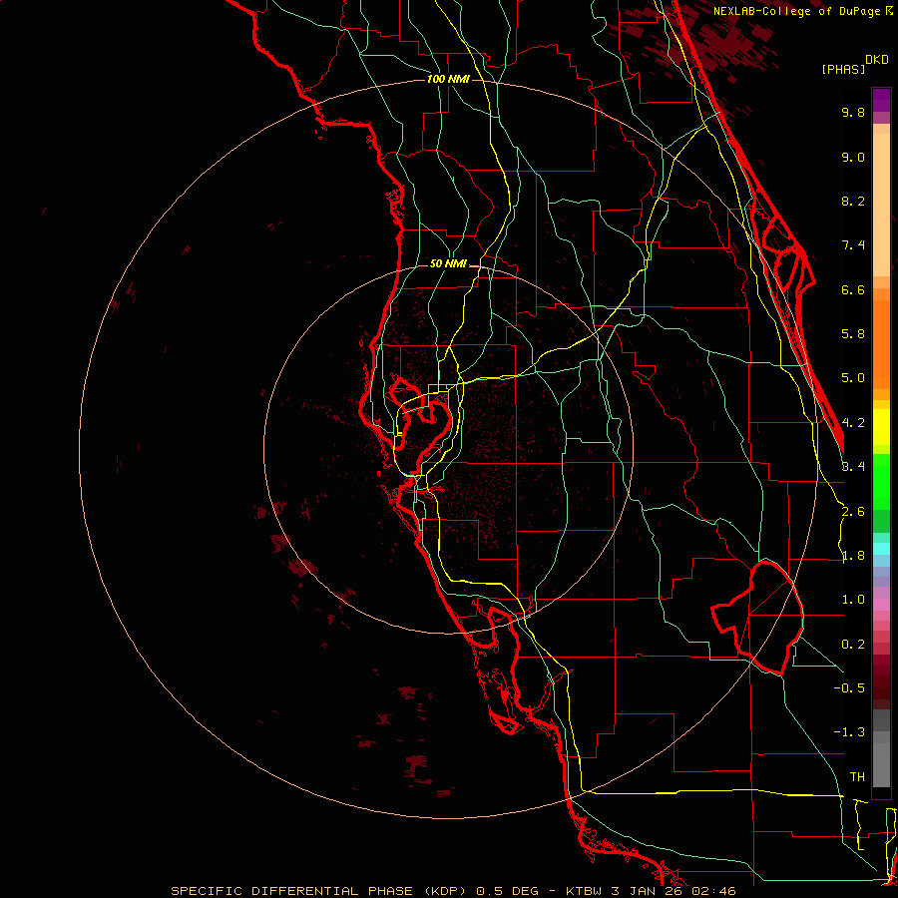The image size is (898, 898).
Task: Pick the cyan segment of color scale
Action: 881,549
